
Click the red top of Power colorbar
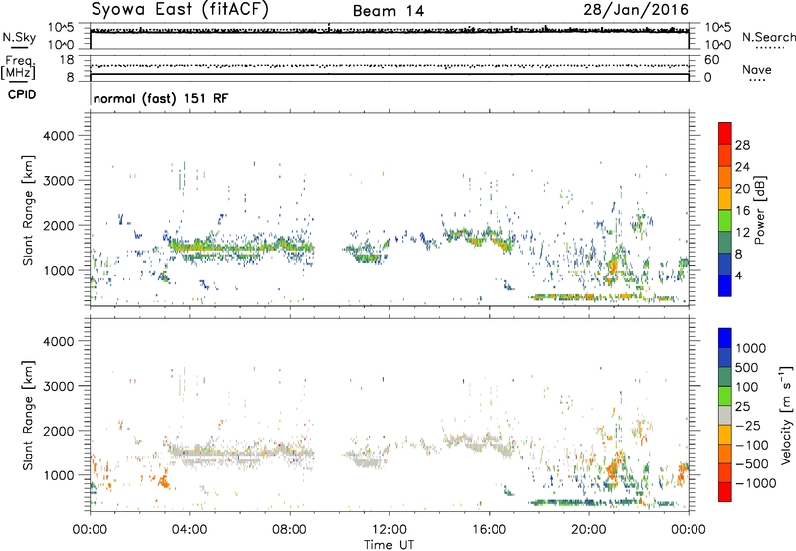pyautogui.click(x=724, y=133)
